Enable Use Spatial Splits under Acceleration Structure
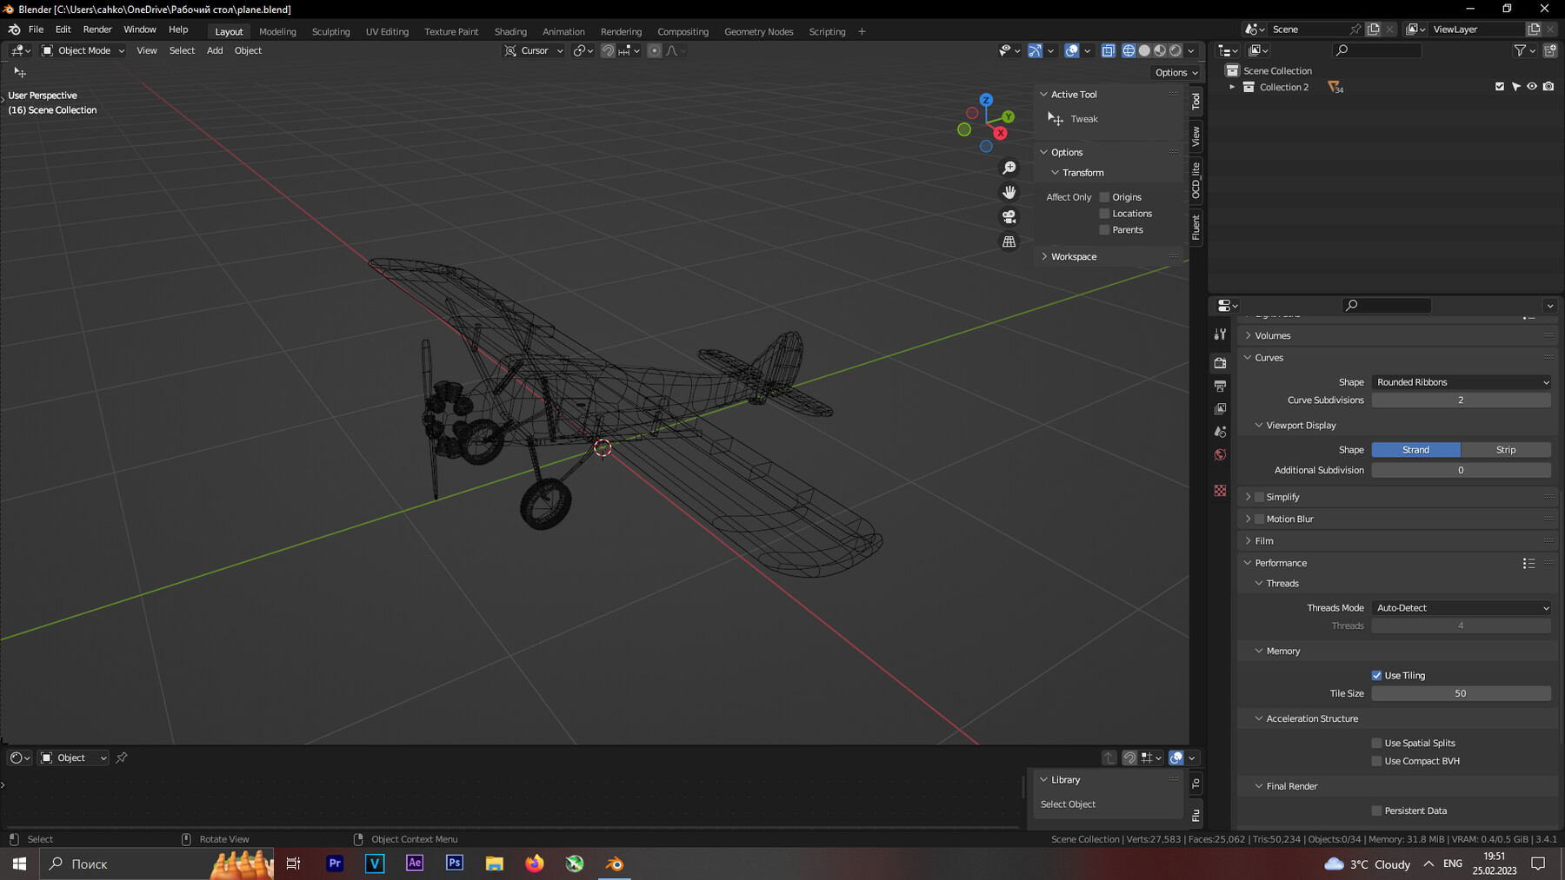This screenshot has width=1565, height=880. click(x=1376, y=743)
